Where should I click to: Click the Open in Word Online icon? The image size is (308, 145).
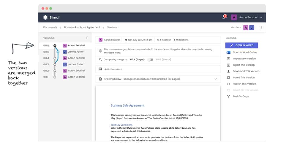click(228, 53)
